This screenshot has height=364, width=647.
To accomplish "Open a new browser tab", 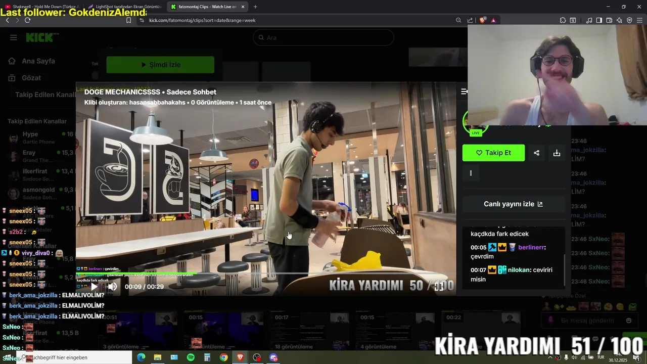I will 255,7.
